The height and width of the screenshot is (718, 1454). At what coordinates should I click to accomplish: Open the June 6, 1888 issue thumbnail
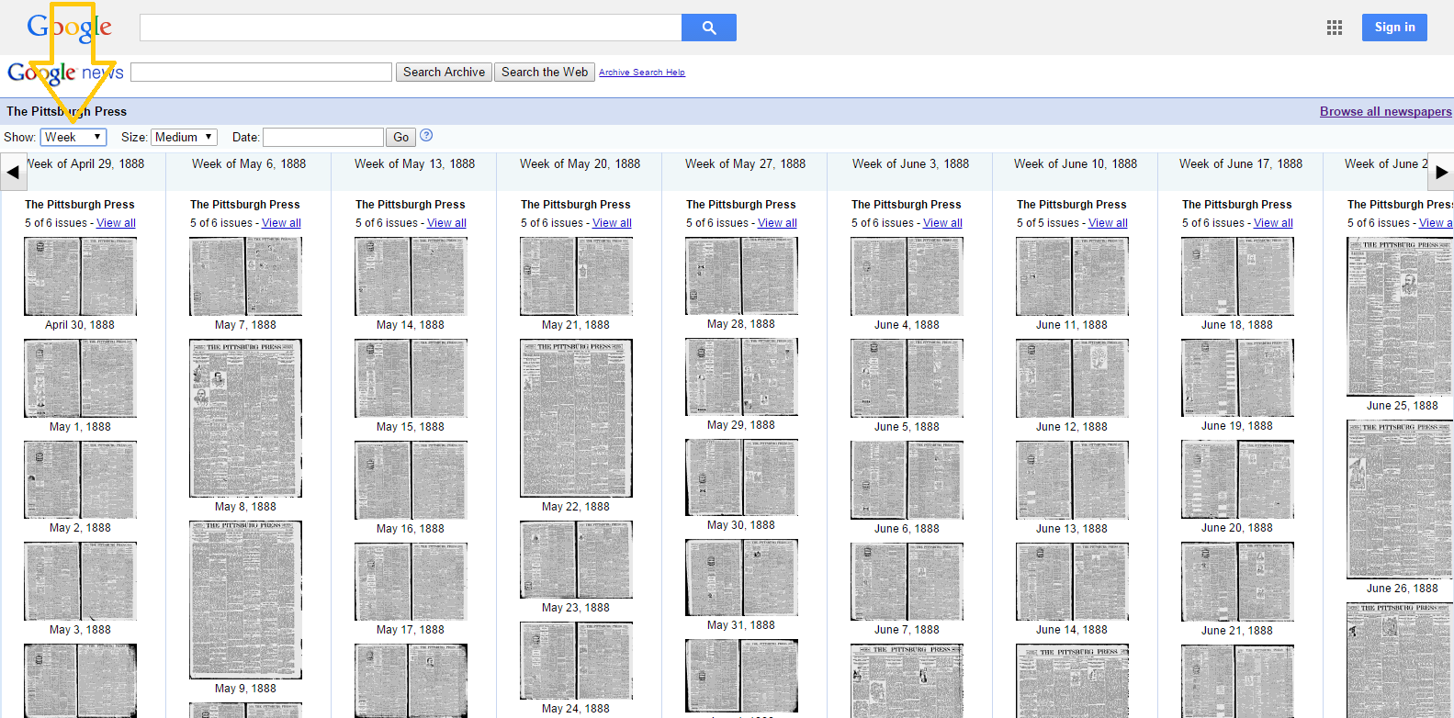click(x=907, y=480)
